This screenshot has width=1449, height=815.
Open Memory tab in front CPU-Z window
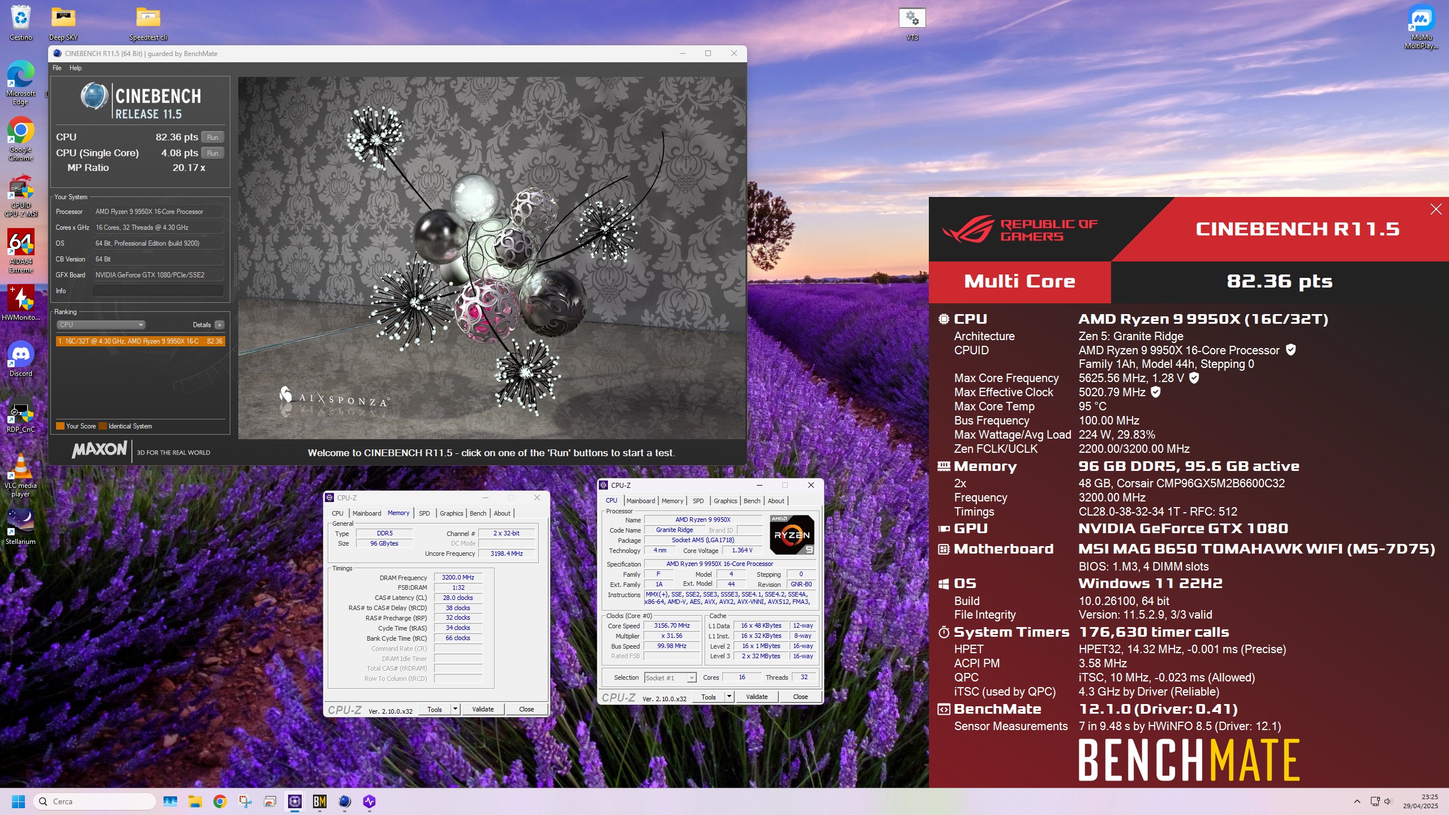[x=672, y=501]
